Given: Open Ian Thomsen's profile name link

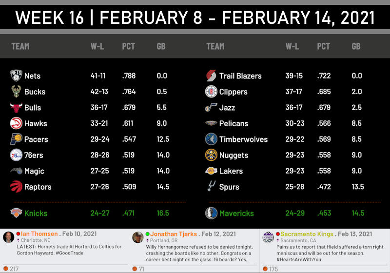Looking at the screenshot, I should point(39,234).
